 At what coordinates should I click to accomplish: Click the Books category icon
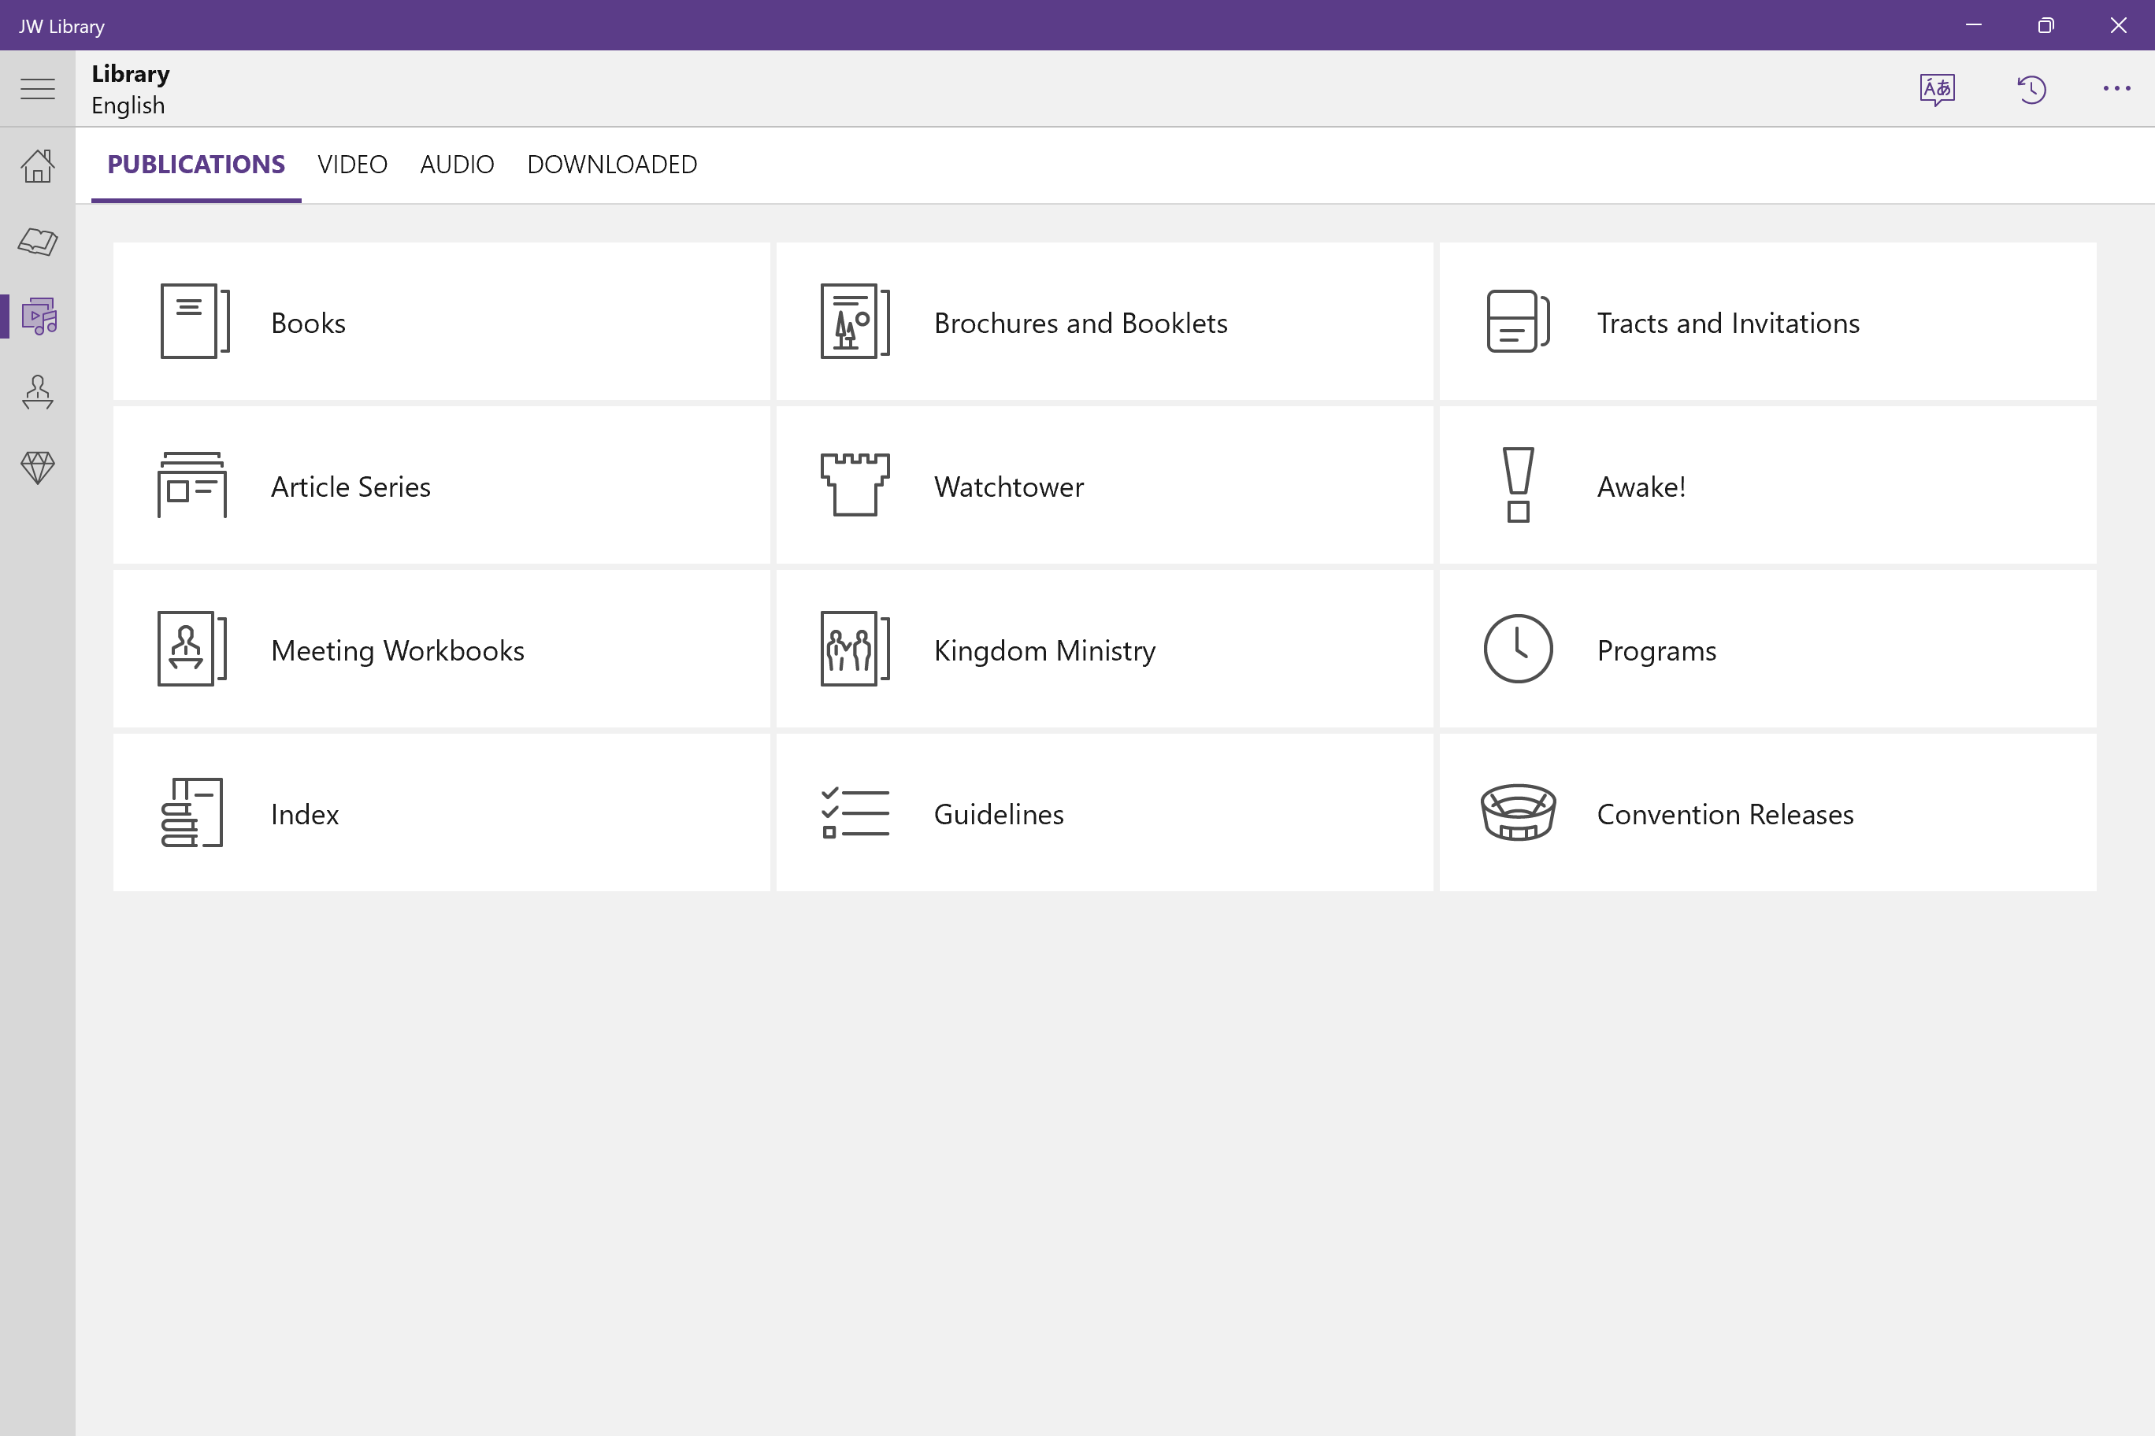coord(195,320)
